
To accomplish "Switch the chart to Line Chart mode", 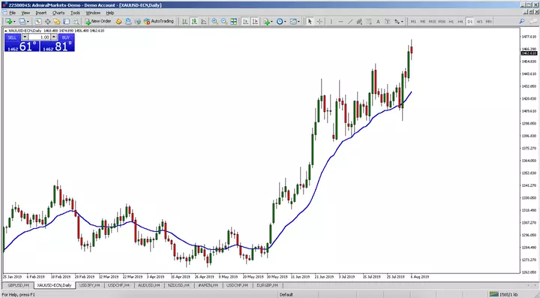I will click(x=204, y=21).
